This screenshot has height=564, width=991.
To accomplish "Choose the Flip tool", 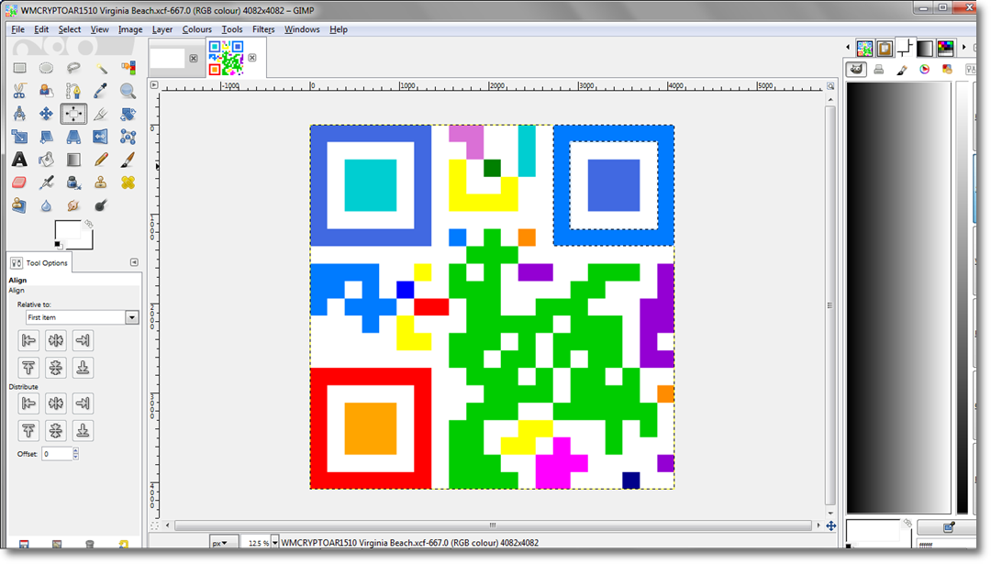I will [101, 137].
